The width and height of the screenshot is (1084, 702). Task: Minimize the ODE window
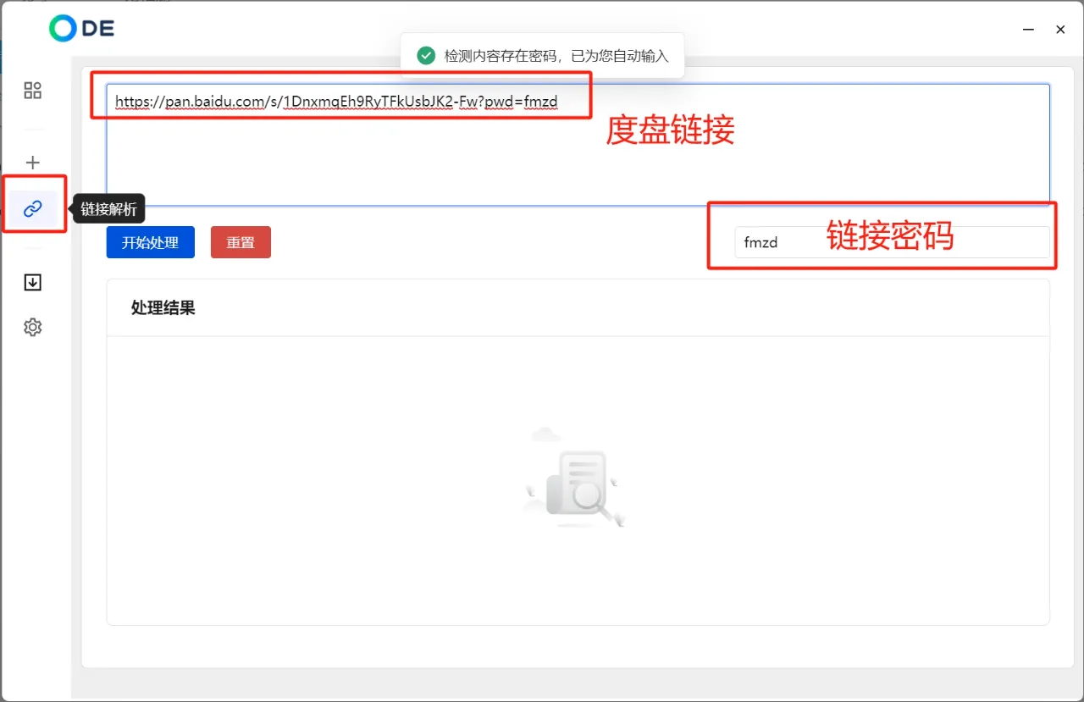click(1029, 29)
